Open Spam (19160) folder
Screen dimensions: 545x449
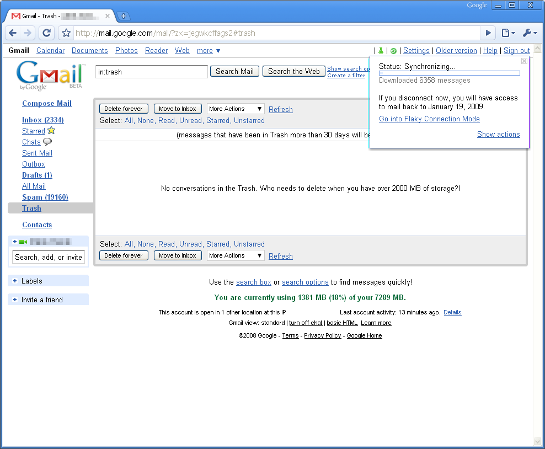pos(45,197)
